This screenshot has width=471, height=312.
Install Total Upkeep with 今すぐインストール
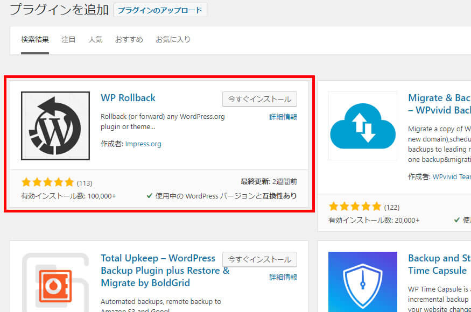pyautogui.click(x=260, y=259)
